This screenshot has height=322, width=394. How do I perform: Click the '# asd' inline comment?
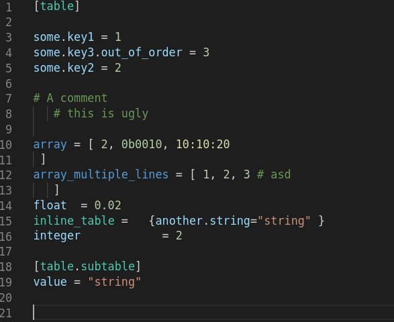pos(274,174)
